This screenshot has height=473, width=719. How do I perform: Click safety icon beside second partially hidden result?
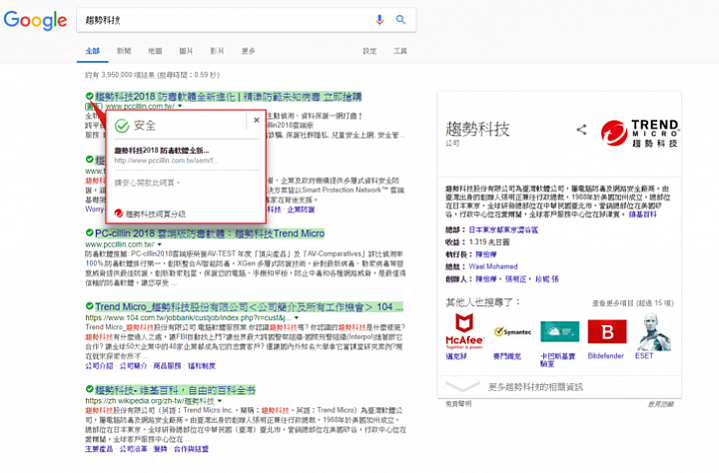click(90, 160)
